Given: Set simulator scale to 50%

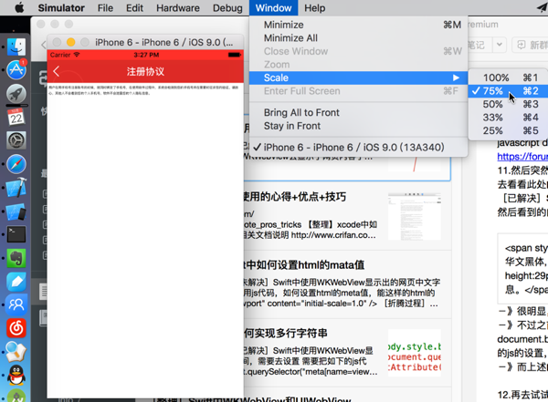Looking at the screenshot, I should click(x=509, y=104).
